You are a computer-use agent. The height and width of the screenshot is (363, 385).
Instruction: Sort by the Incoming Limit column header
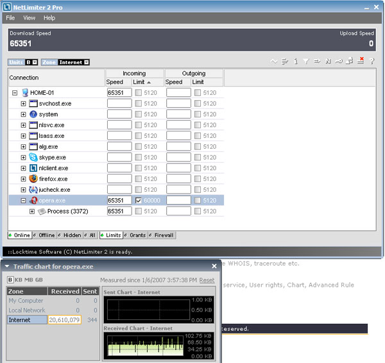pyautogui.click(x=148, y=82)
